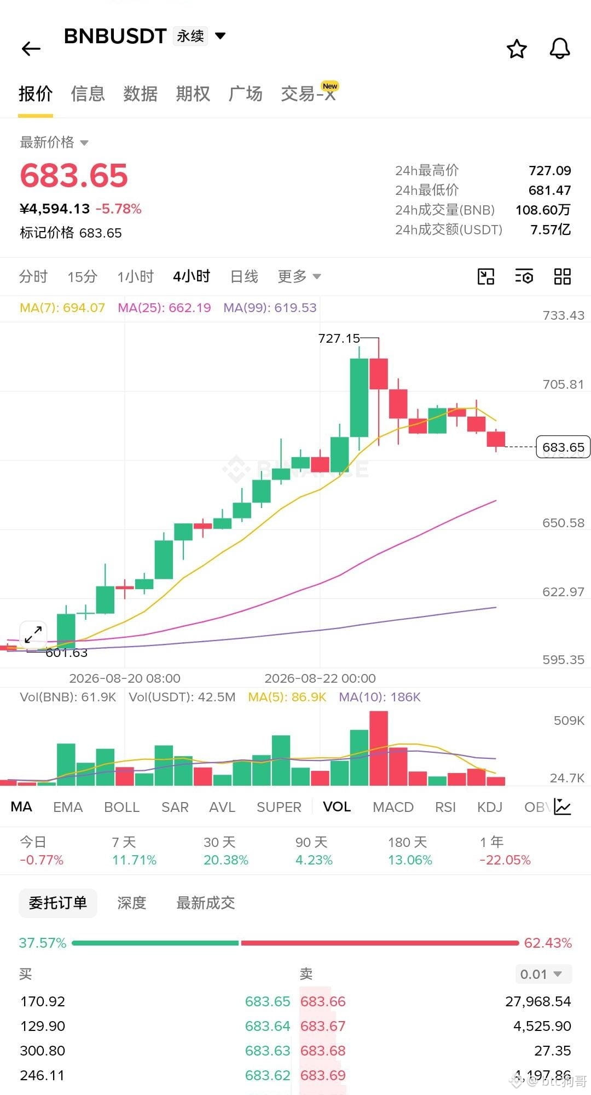Open 0.01 order book precision dropdown
The width and height of the screenshot is (591, 1095).
click(x=543, y=974)
